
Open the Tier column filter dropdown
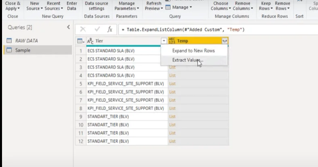coord(164,41)
